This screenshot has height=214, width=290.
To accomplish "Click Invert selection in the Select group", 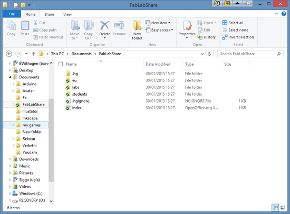I will coord(238,37).
